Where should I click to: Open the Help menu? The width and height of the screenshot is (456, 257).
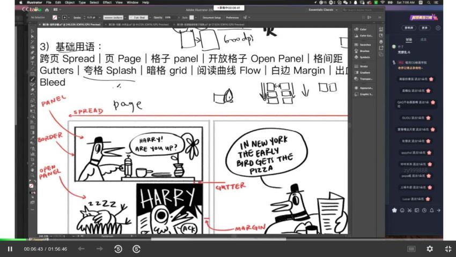[146, 2]
